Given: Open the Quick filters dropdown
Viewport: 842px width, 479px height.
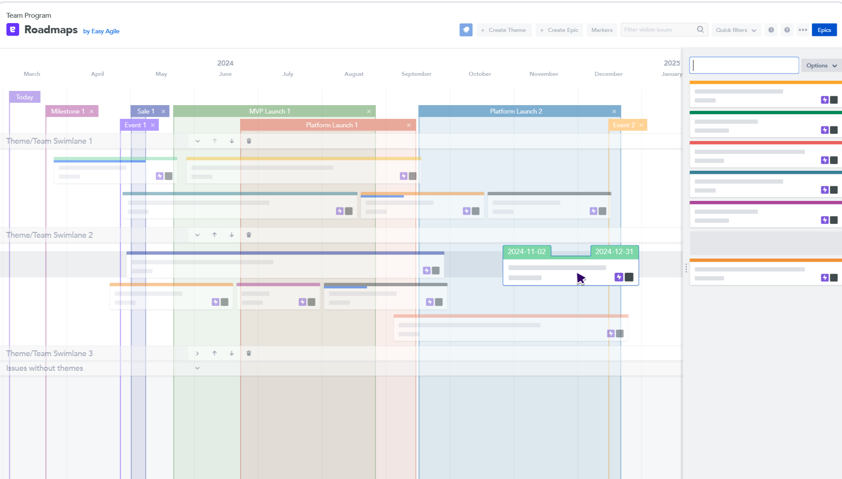Looking at the screenshot, I should click(x=736, y=30).
